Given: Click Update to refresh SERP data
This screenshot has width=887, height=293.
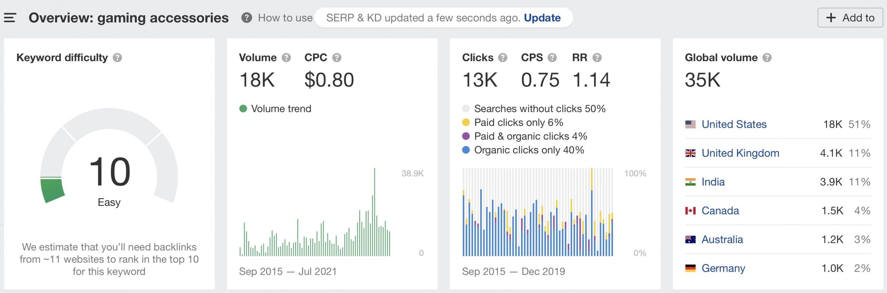Looking at the screenshot, I should (542, 18).
